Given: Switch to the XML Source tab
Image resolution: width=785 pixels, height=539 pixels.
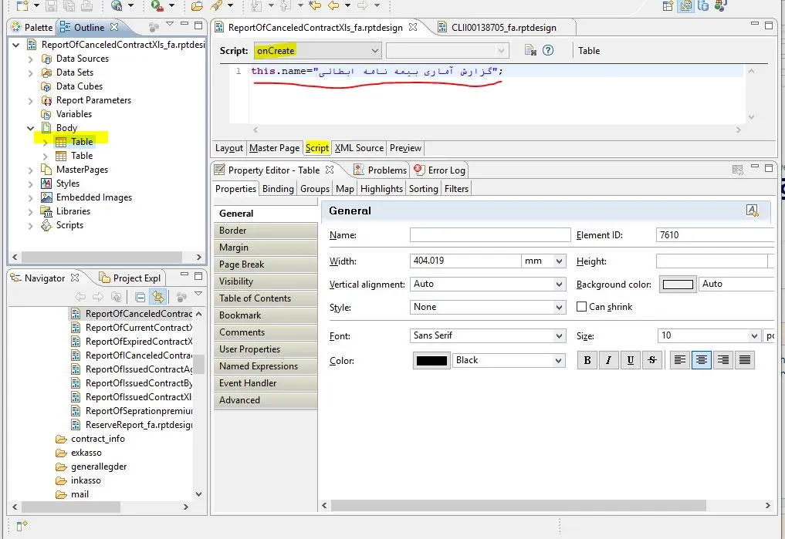Looking at the screenshot, I should tap(359, 148).
